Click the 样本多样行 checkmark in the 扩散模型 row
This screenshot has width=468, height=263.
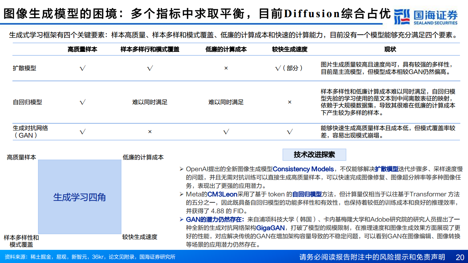[x=150, y=68]
